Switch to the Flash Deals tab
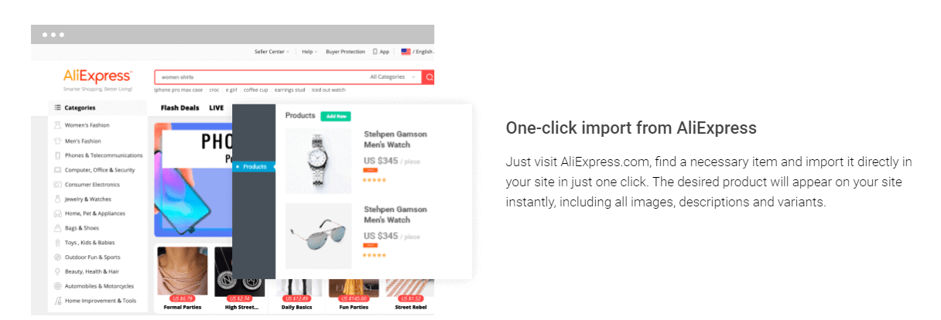 pyautogui.click(x=180, y=108)
